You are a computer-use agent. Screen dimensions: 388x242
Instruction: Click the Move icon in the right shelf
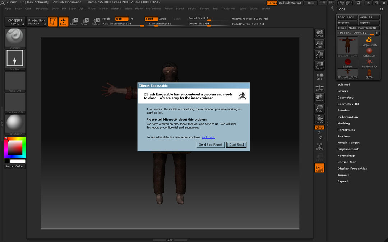319,98
